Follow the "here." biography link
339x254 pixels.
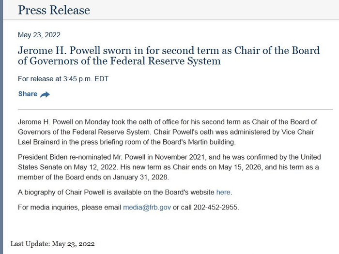click(224, 192)
